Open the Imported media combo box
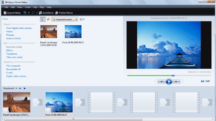216x121 pixels. 65,19
